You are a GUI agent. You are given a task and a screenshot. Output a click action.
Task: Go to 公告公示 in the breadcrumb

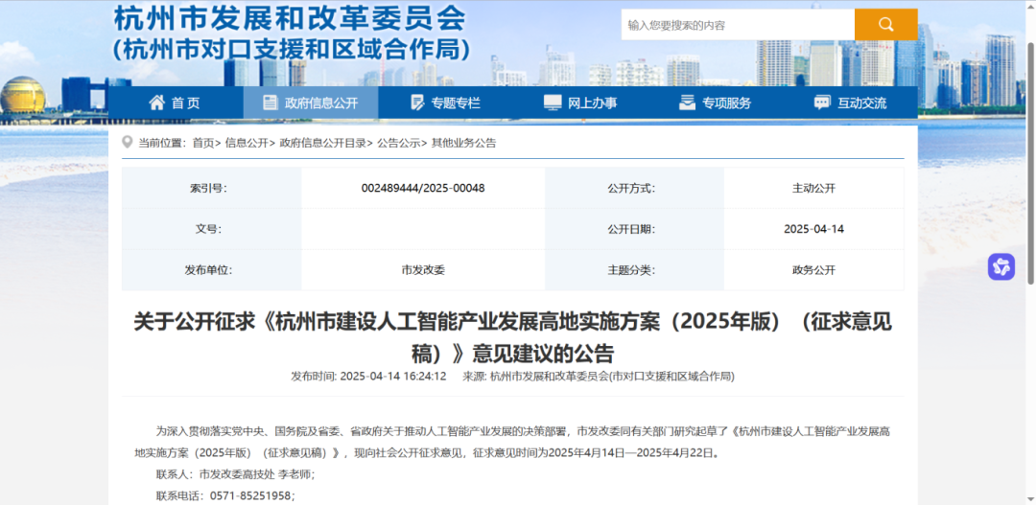click(x=398, y=143)
